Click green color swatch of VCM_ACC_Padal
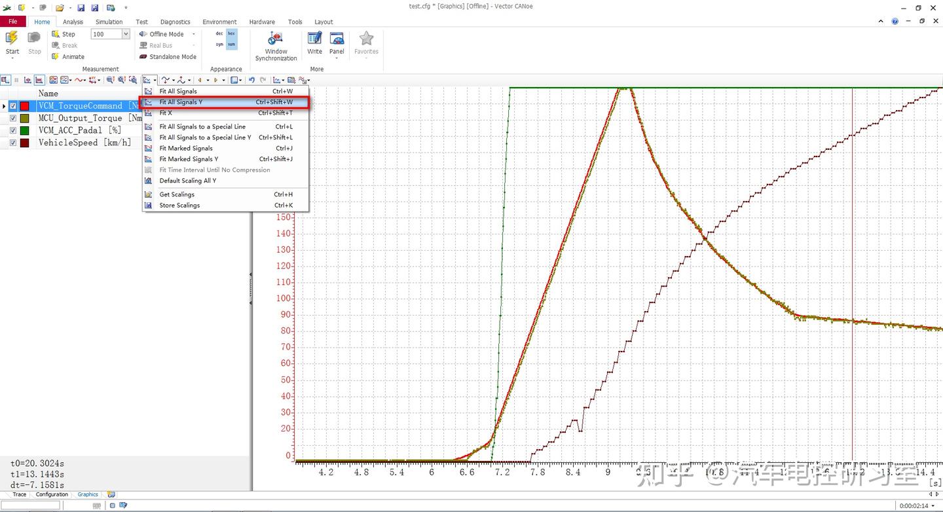Viewport: 943px width, 512px height. click(25, 130)
